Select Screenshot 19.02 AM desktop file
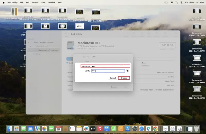Image resolution: width=206 pixels, height=134 pixels. click(197, 93)
